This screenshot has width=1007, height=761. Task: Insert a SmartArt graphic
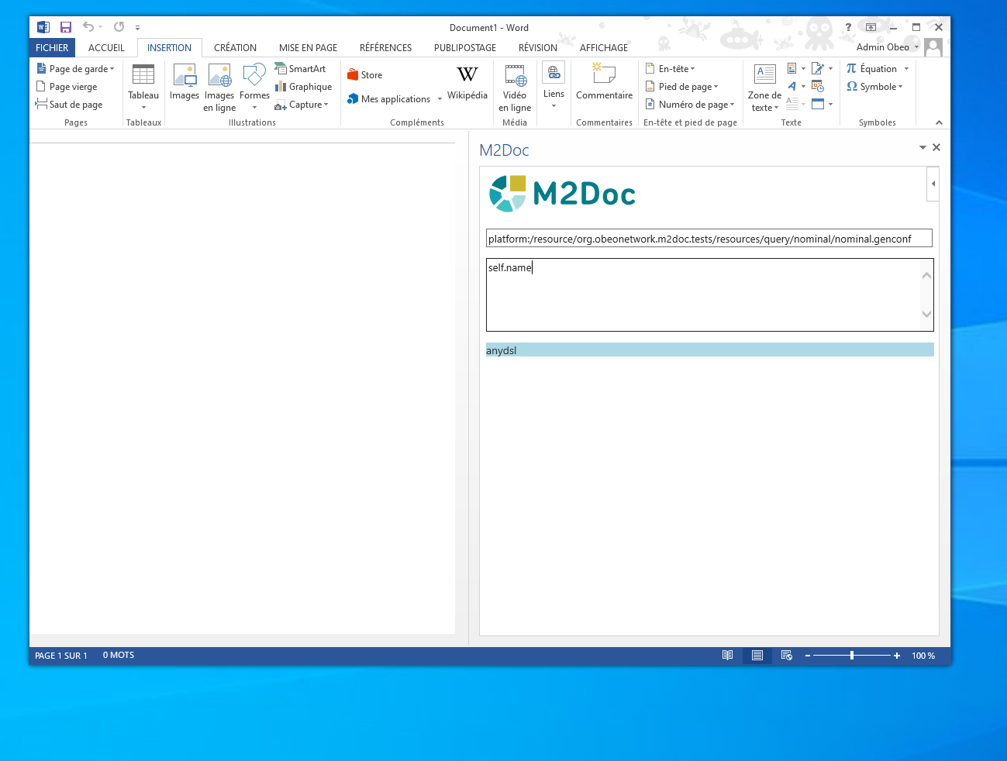point(301,69)
